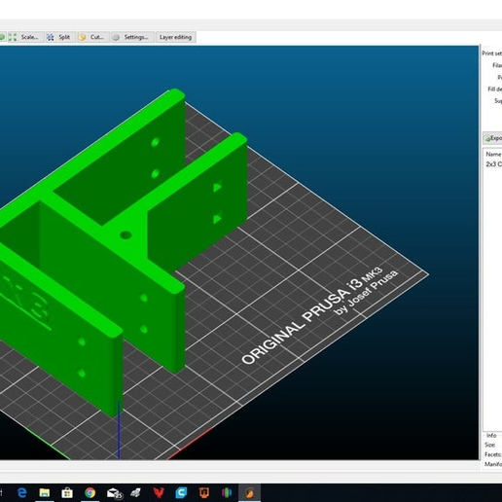Click the Split toolbar button

59,37
